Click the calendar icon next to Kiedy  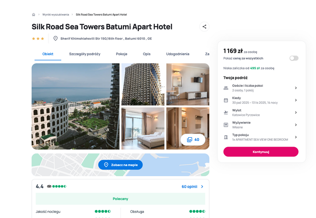[226, 100]
